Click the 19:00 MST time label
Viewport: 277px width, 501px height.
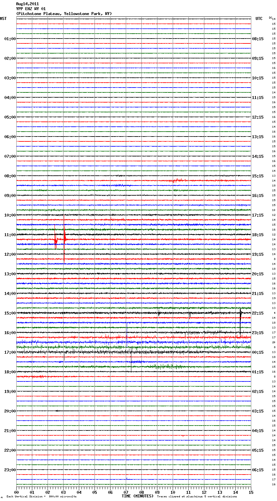pyautogui.click(x=10, y=392)
